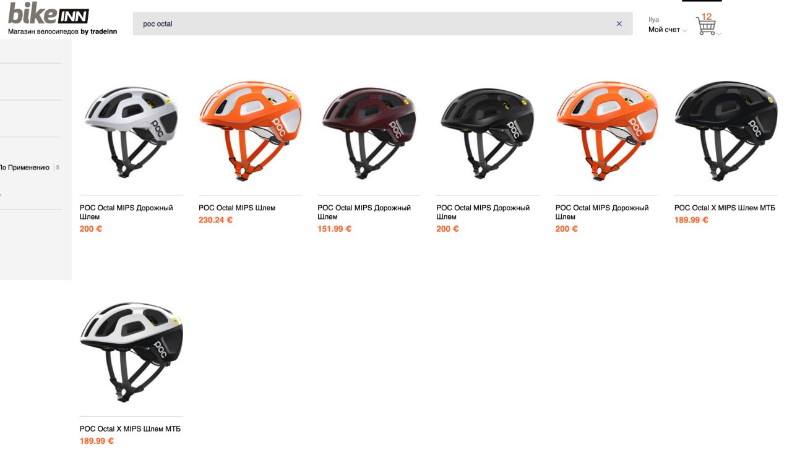Open the white-black POC Octal X helmet in second row
The image size is (792, 455).
click(131, 352)
